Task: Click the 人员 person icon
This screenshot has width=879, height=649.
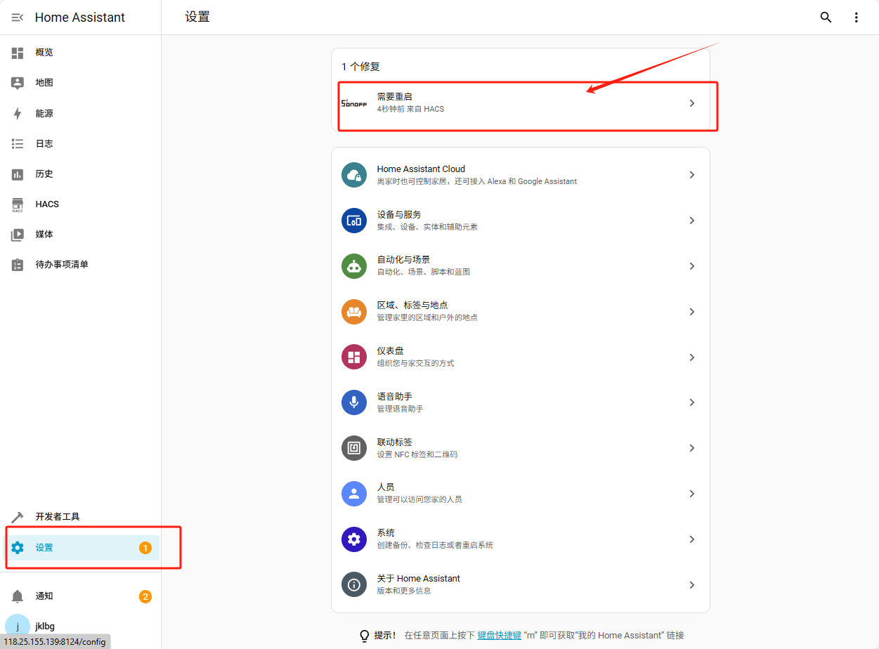Action: point(354,494)
